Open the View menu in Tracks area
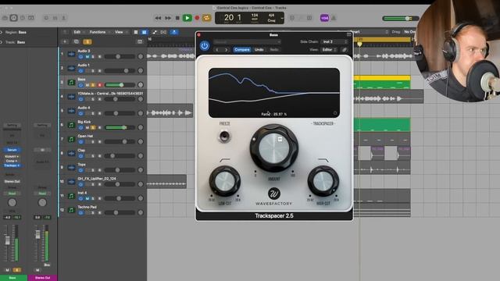Screen dimensions: 500x281 (x=119, y=32)
